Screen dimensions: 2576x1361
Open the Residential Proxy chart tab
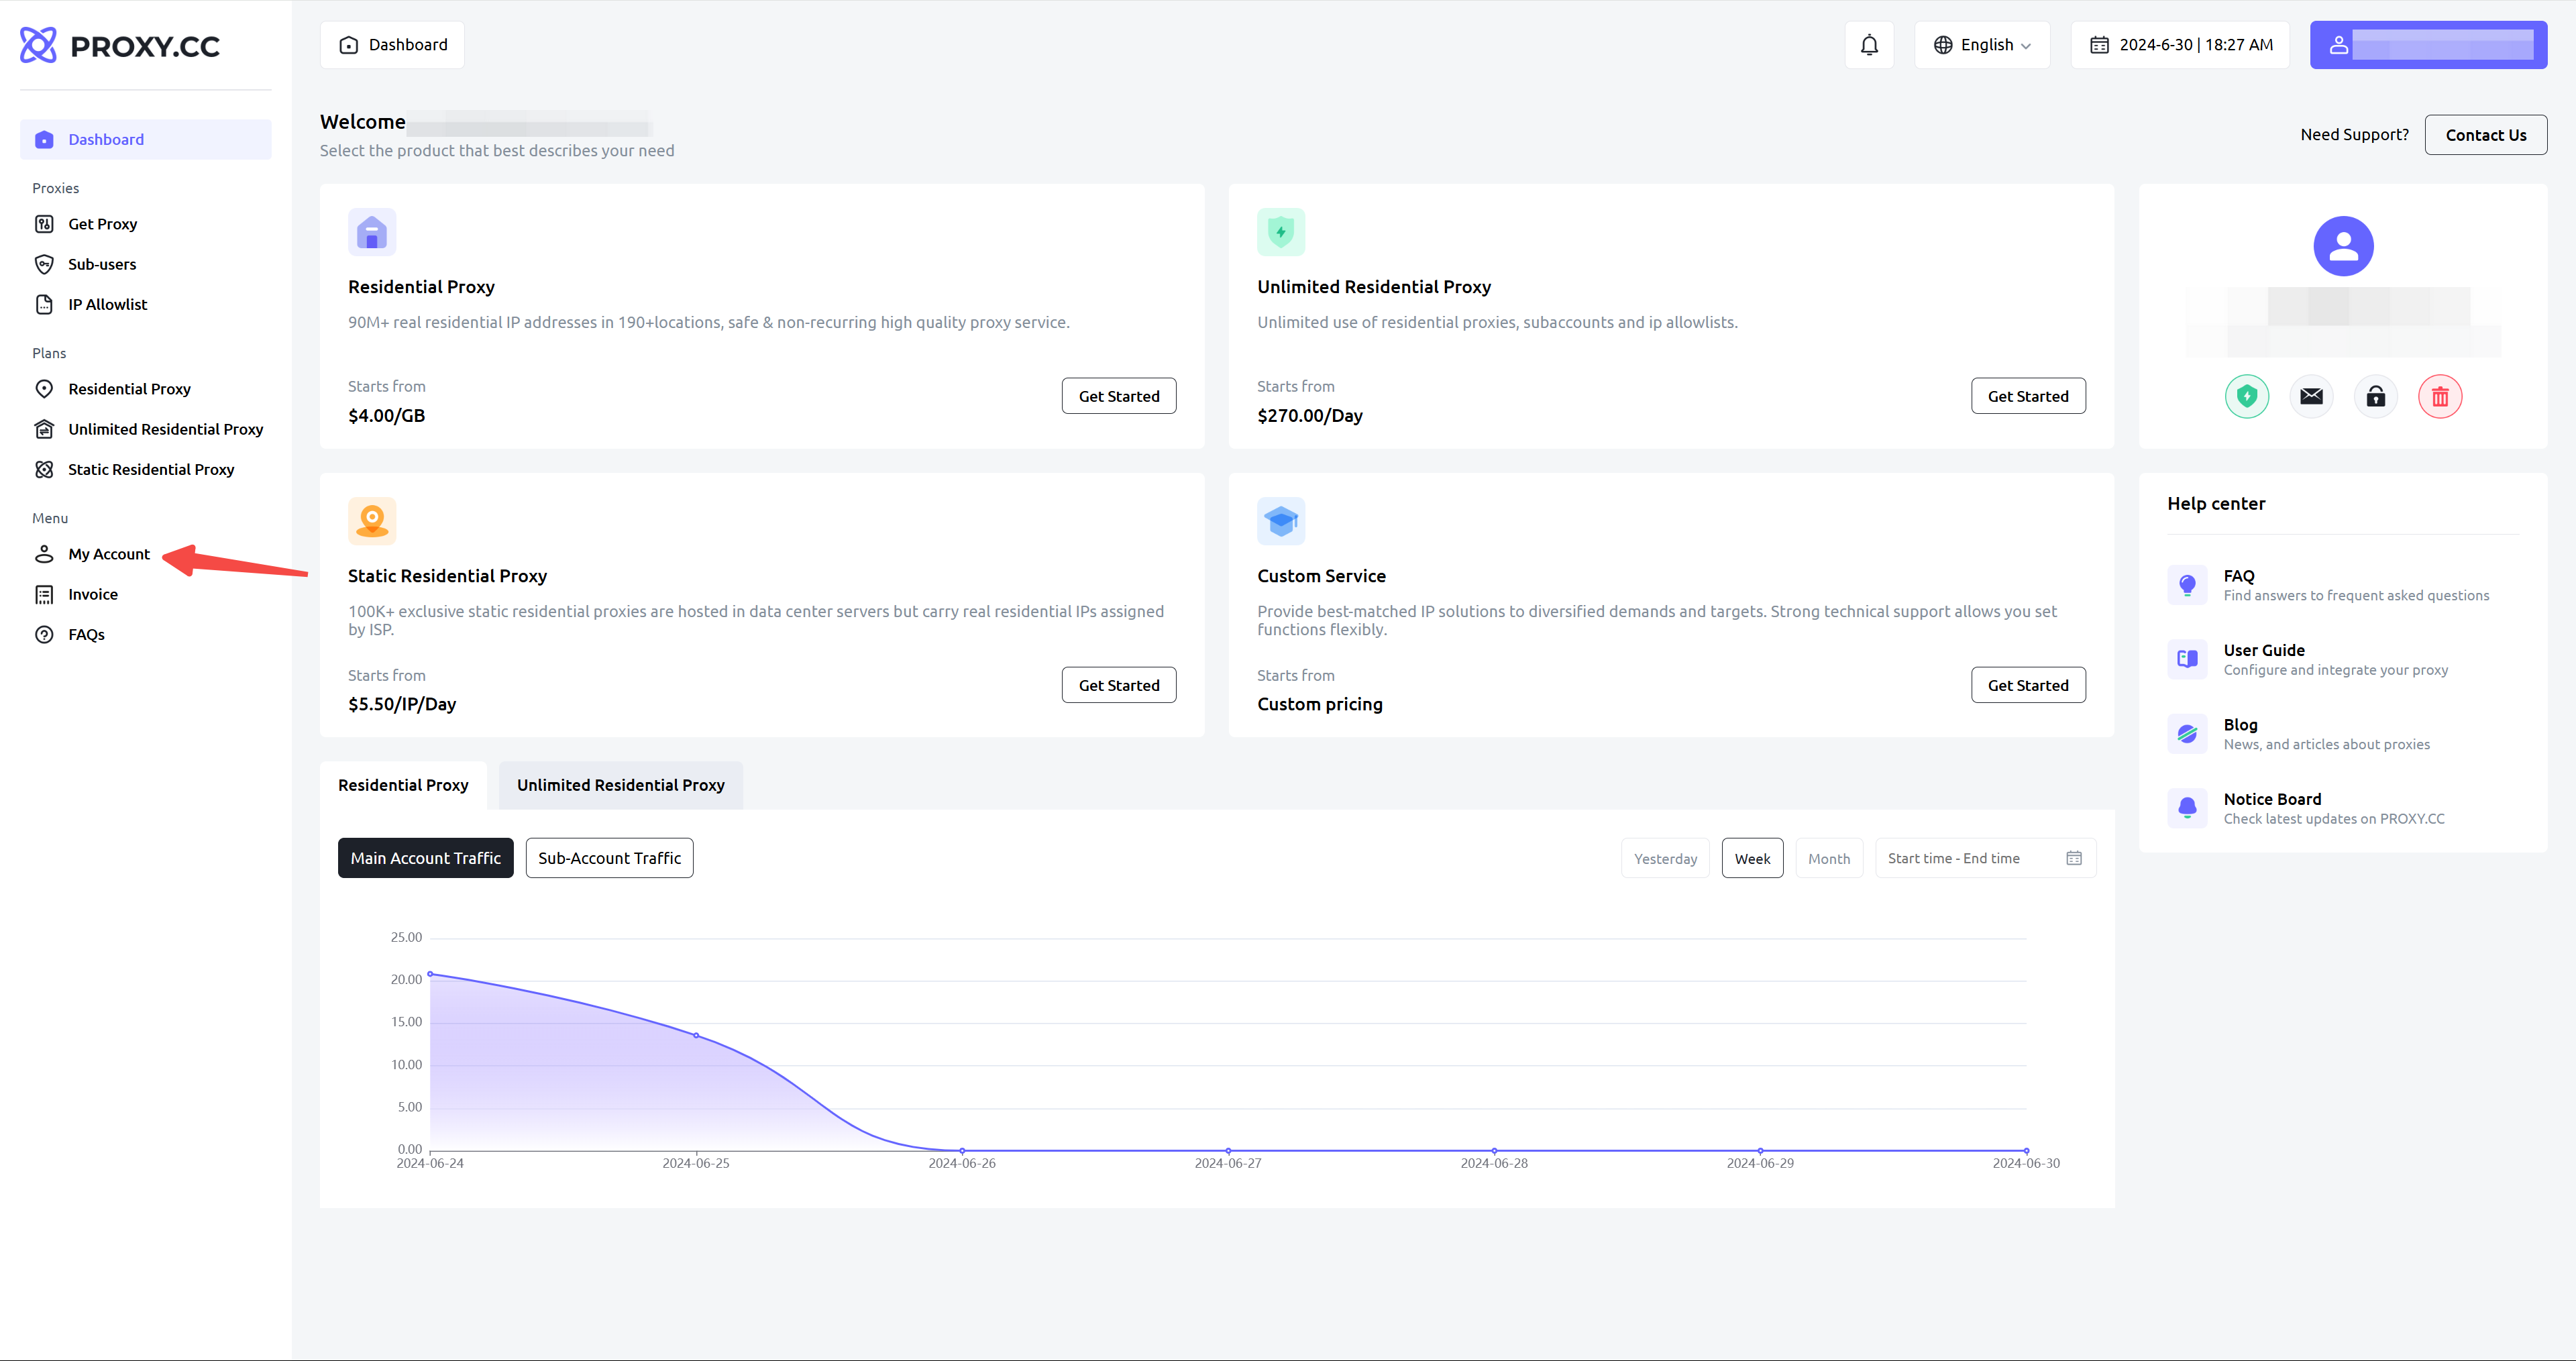click(x=403, y=785)
